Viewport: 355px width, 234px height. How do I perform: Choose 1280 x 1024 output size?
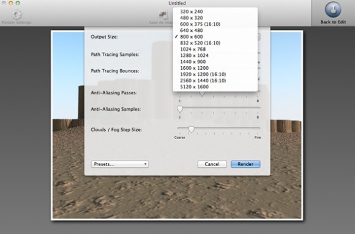pyautogui.click(x=215, y=55)
